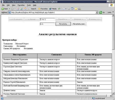This screenshot has height=100, width=115.
Task: Click the Back navigation button
Action: (x=5, y=9)
